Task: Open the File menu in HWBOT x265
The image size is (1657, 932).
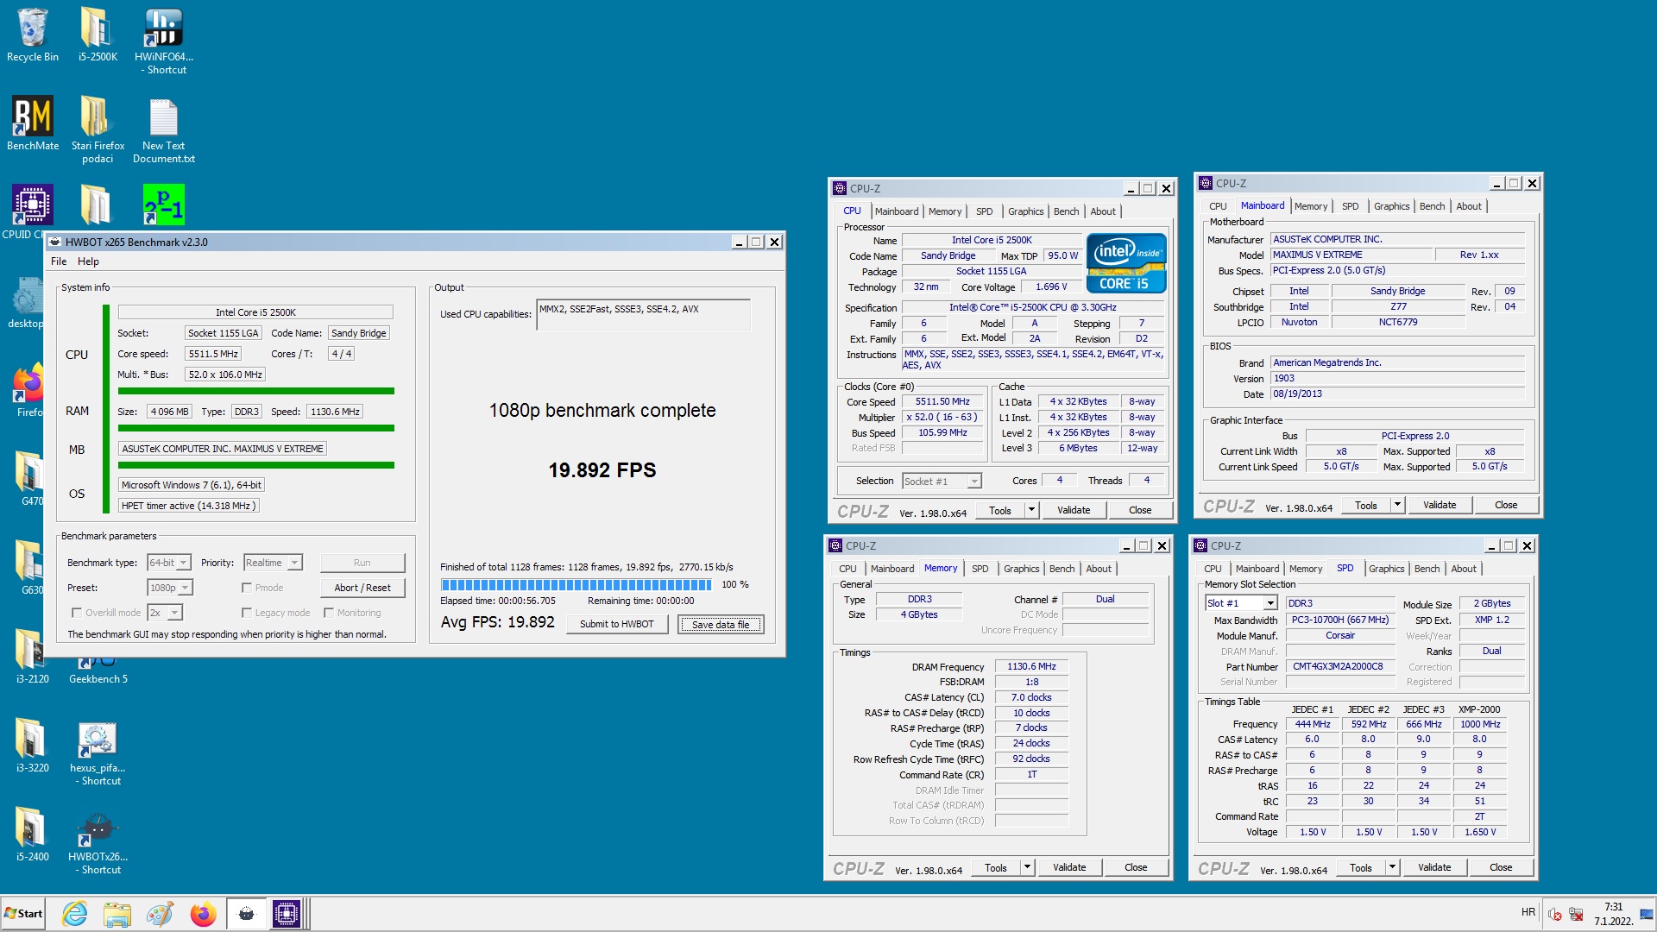Action: (x=59, y=261)
